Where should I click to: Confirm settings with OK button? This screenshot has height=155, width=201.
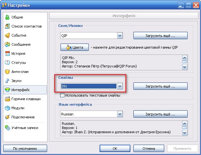pos(115,149)
